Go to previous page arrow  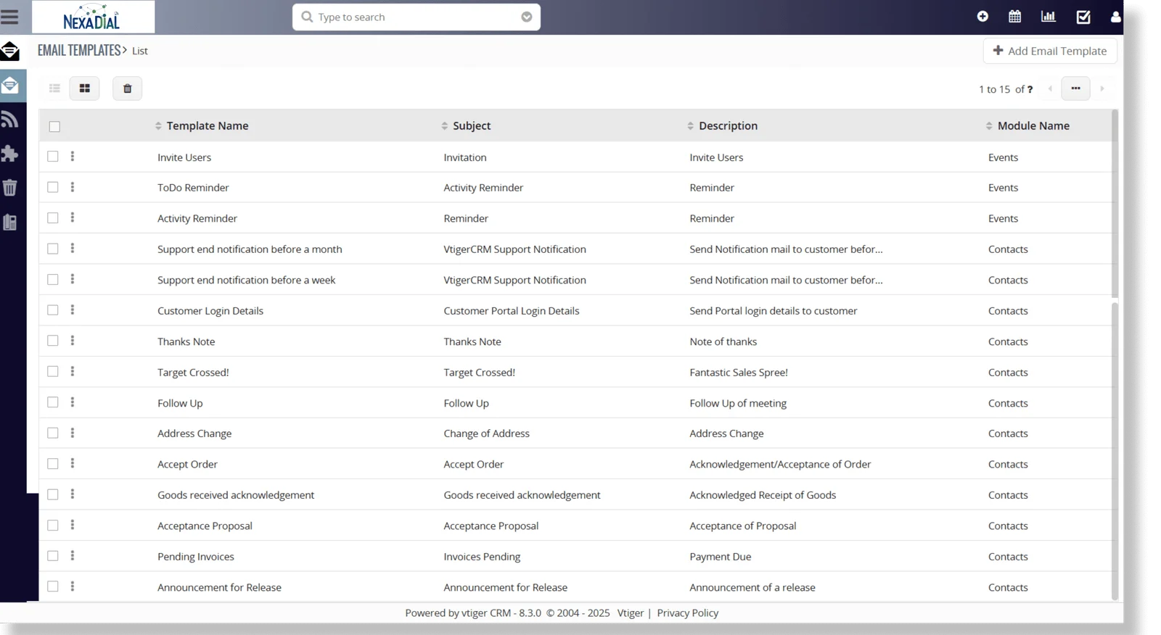1050,88
